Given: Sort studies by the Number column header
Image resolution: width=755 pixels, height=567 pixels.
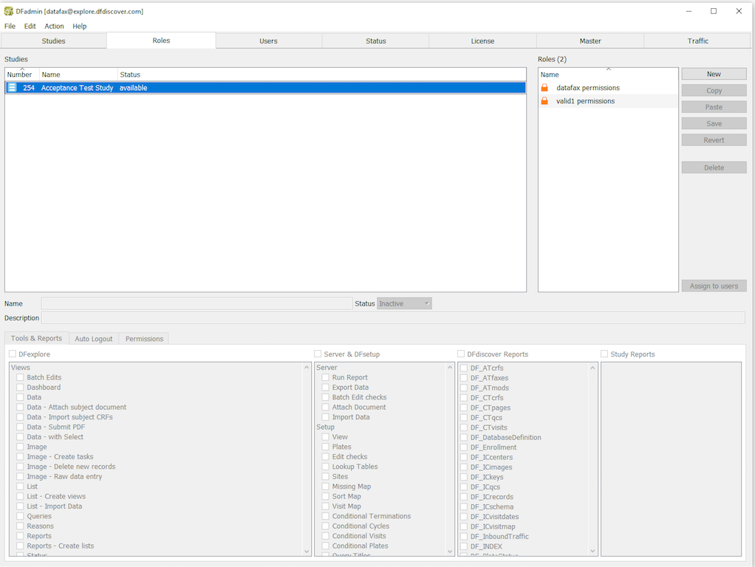Looking at the screenshot, I should click(20, 75).
